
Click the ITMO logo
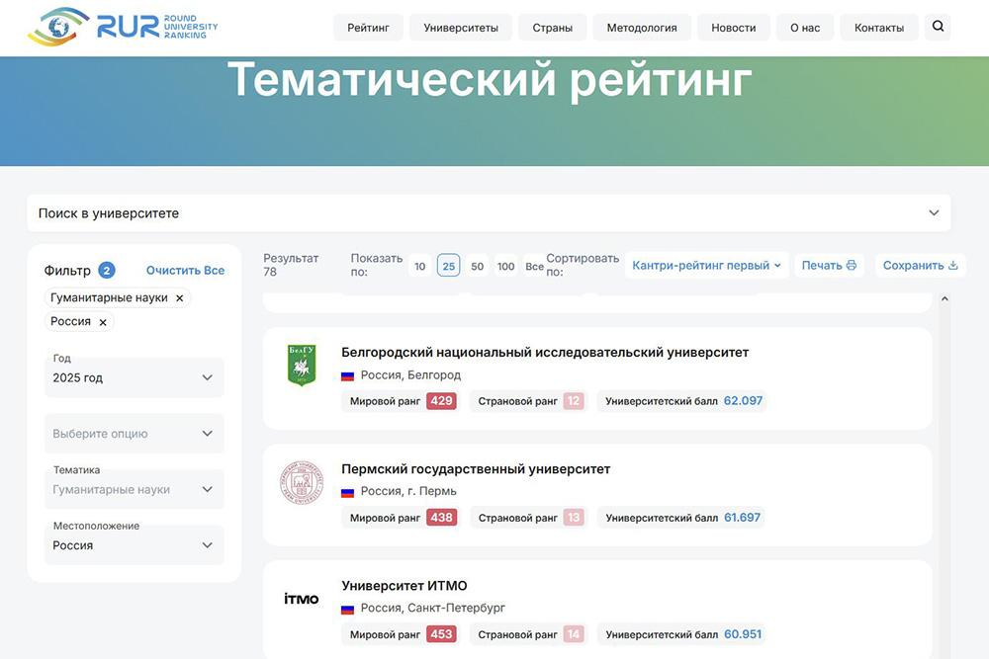coord(301,599)
